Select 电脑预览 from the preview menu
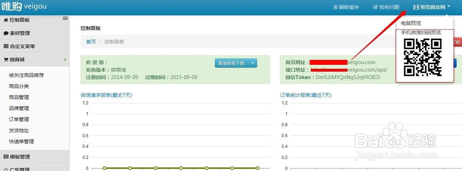The image size is (462, 171). [411, 23]
